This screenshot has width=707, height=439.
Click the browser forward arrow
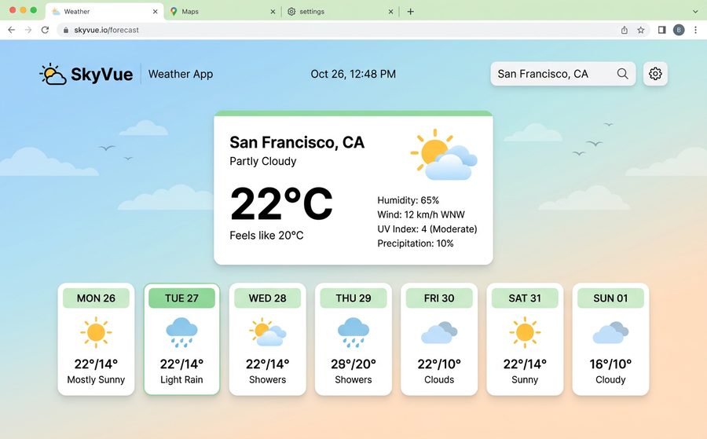pyautogui.click(x=28, y=30)
